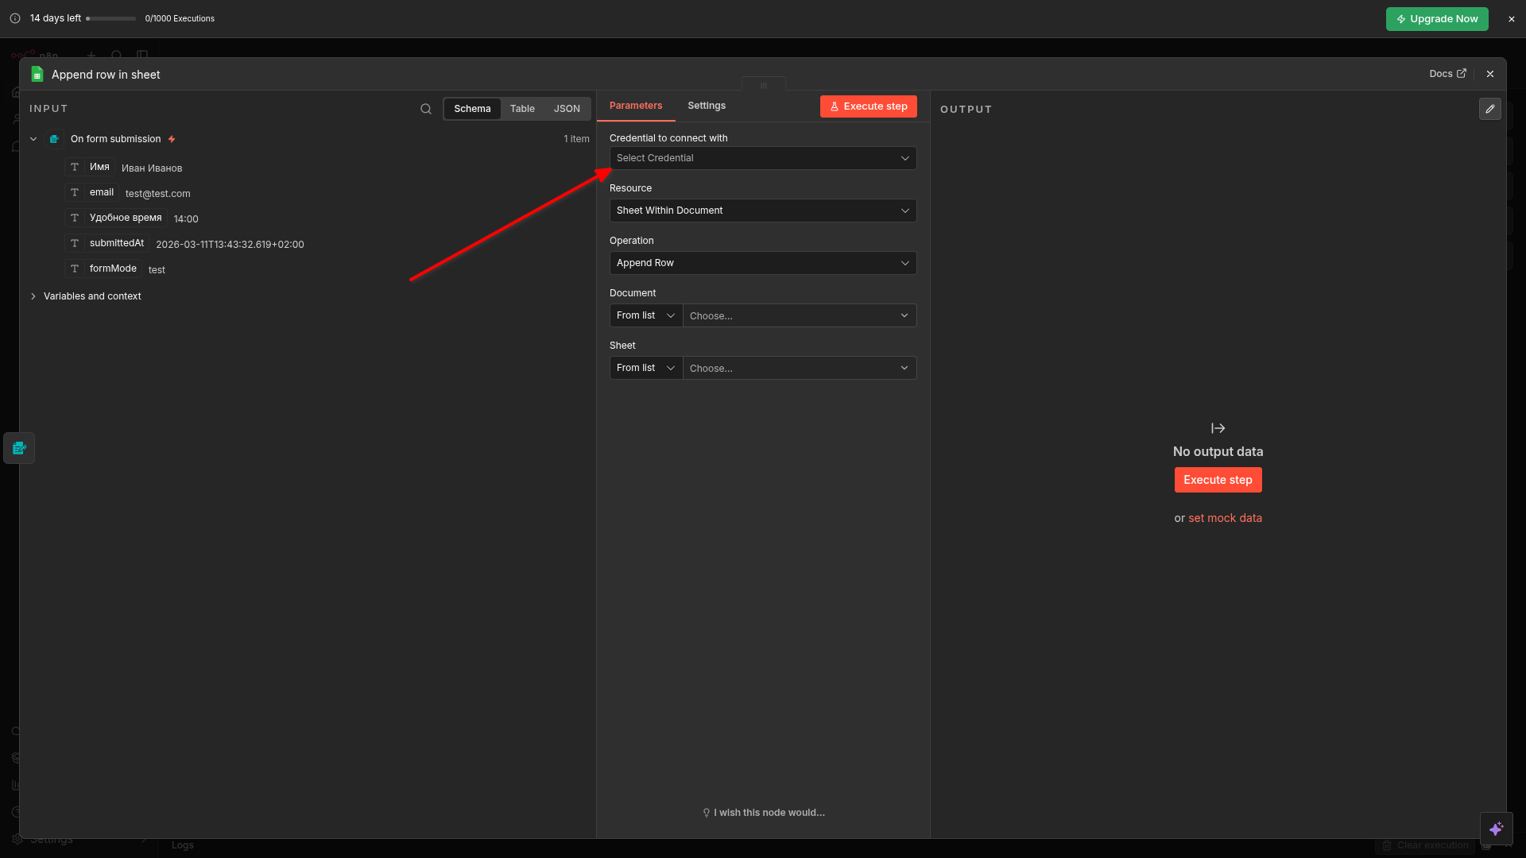Image resolution: width=1526 pixels, height=858 pixels.
Task: Click the no-output arrow icon
Action: [x=1218, y=428]
